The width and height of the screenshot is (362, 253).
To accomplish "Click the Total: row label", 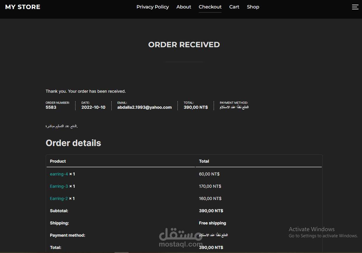I will (56, 247).
